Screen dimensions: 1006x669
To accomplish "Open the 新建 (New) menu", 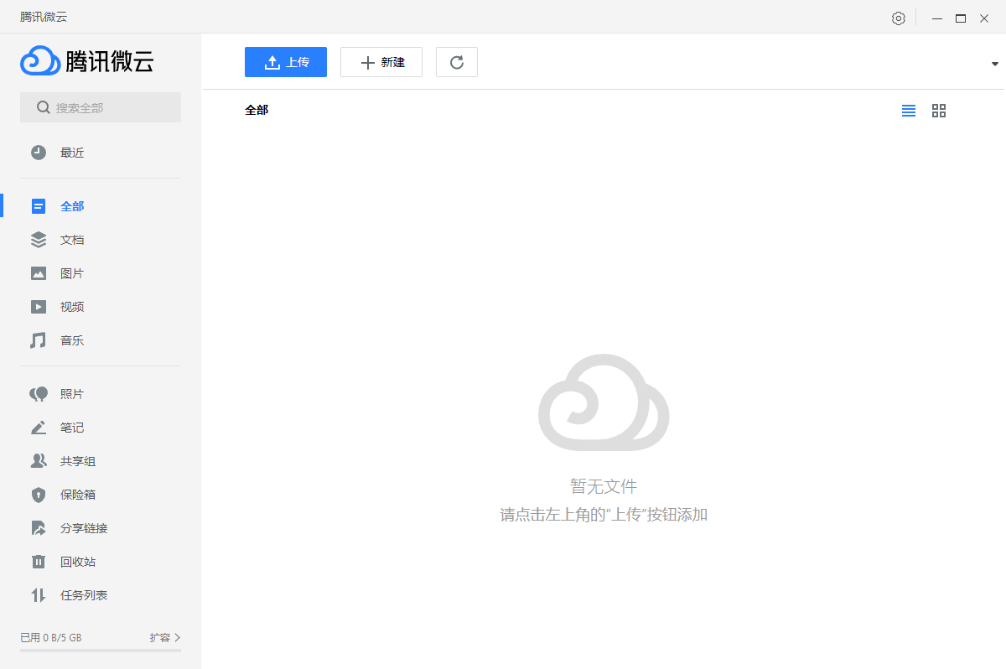I will (x=381, y=61).
